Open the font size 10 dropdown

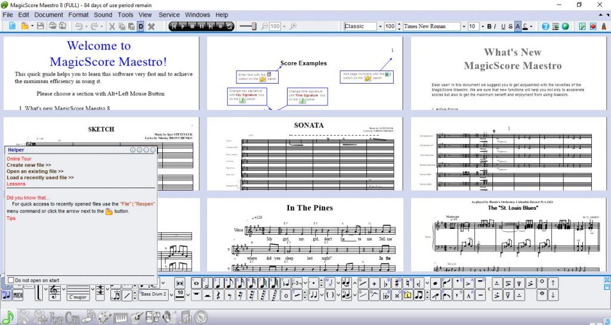click(482, 26)
